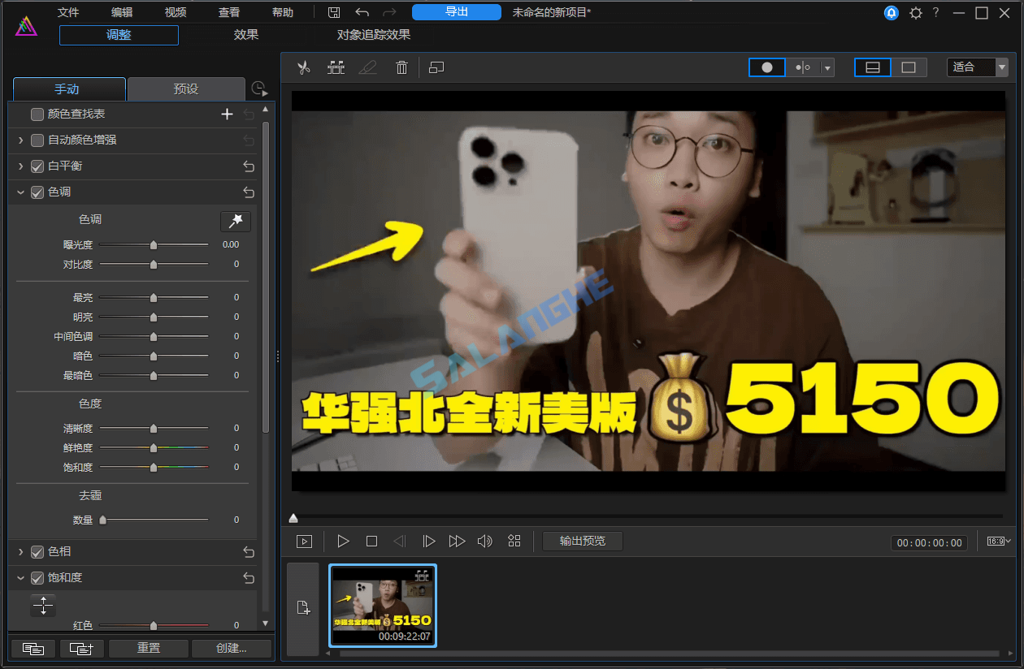The image size is (1024, 669).
Task: Disable the 白平衡 checkbox
Action: [x=37, y=166]
